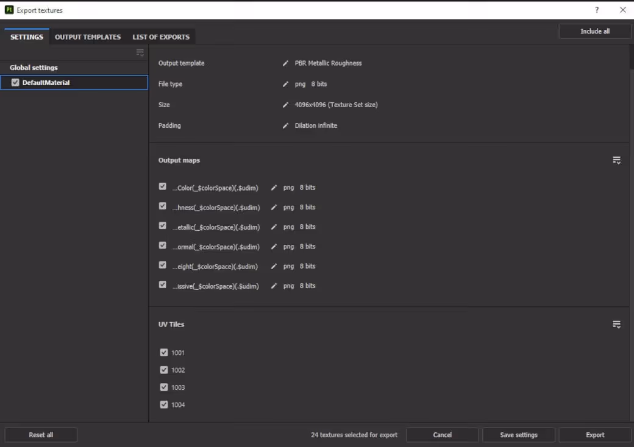Viewport: 634px width, 447px height.
Task: Edit Output template using its pencil icon
Action: [x=285, y=63]
